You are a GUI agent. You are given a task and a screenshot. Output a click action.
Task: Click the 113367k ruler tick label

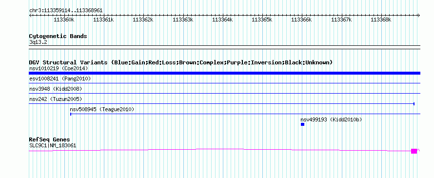pos(341,20)
